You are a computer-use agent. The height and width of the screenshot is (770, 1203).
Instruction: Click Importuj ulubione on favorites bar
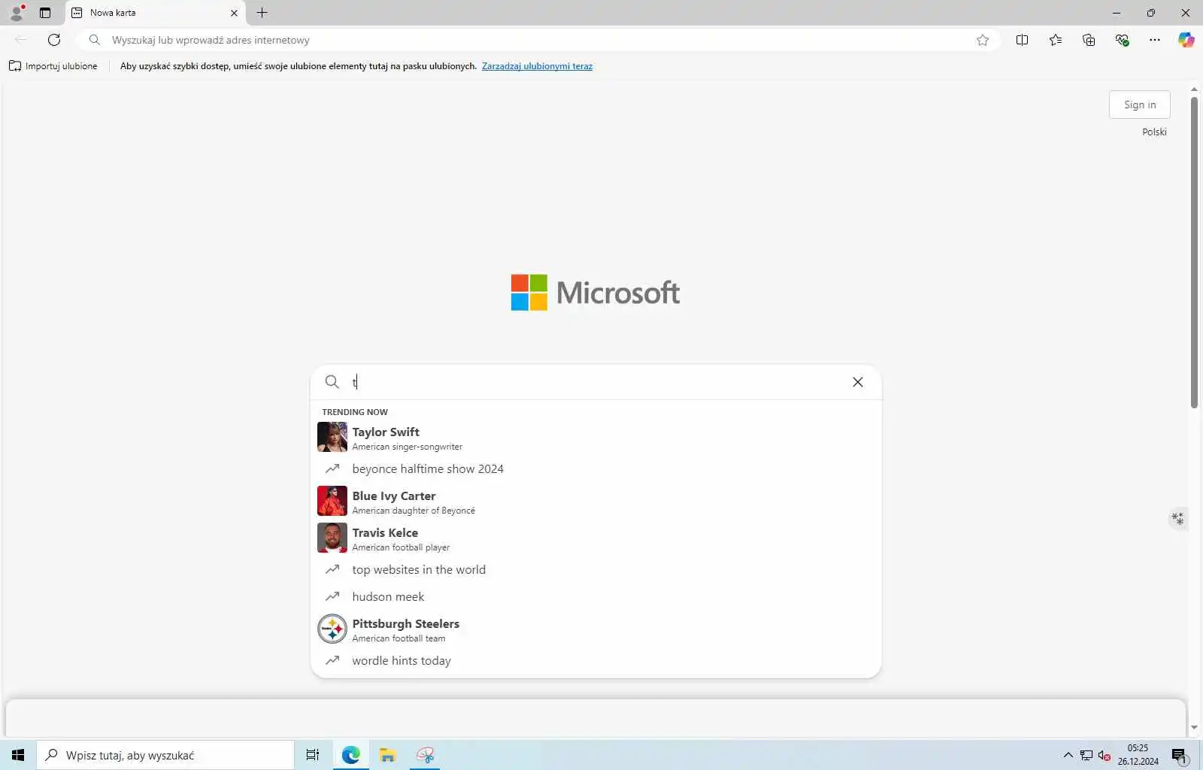click(x=53, y=66)
